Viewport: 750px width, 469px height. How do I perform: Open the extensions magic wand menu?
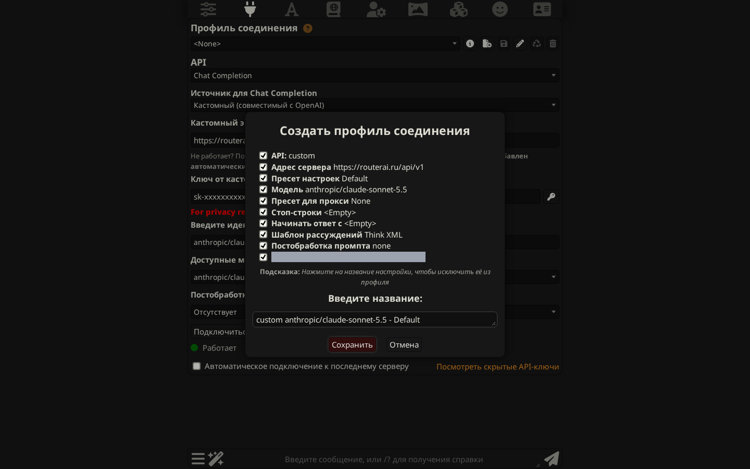pos(216,459)
